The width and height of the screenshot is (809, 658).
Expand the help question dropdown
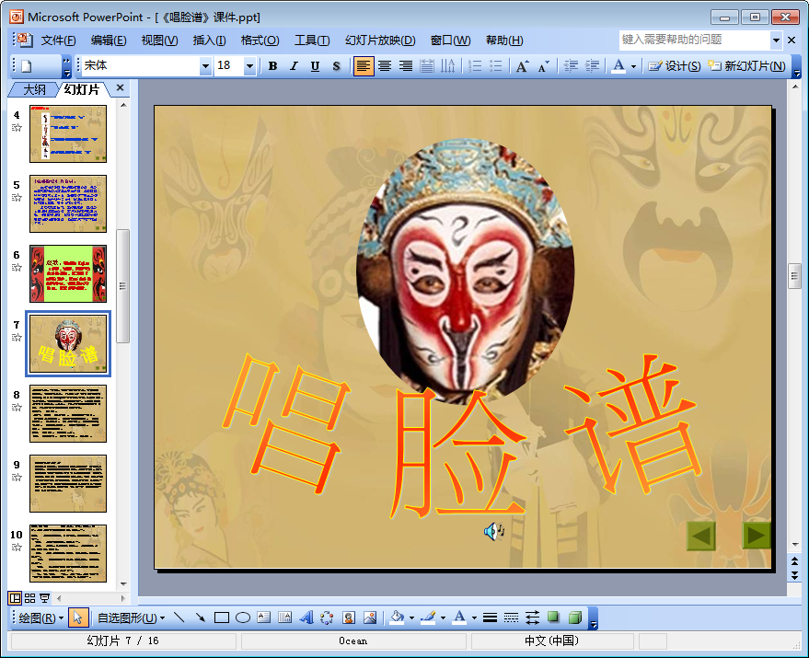pos(776,40)
